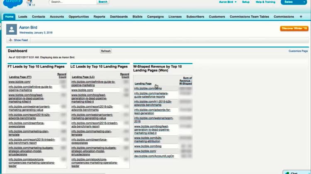The image size is (311, 174).
Task: Open 2016-linkedin-ads-benchmark-report link in LC table
Action: pos(95,125)
